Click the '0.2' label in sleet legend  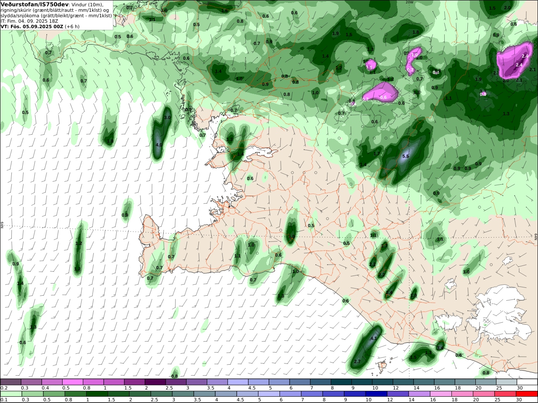(4, 388)
